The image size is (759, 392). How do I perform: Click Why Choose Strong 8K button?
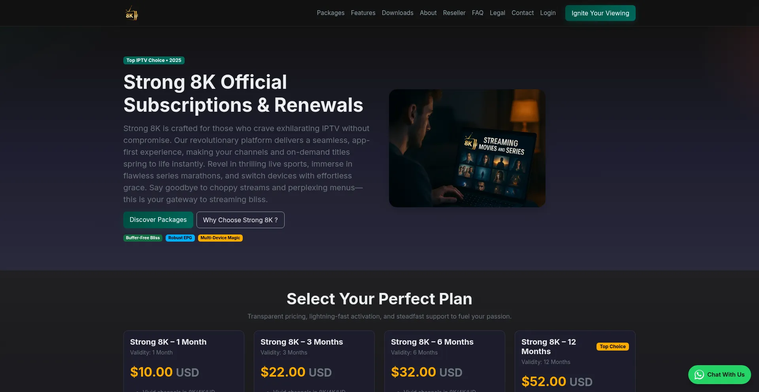[240, 220]
